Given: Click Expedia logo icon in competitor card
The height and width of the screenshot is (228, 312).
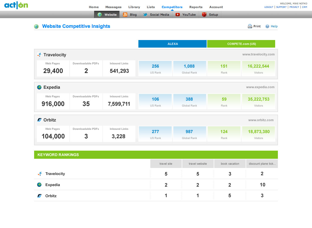Looking at the screenshot, I should [39, 87].
